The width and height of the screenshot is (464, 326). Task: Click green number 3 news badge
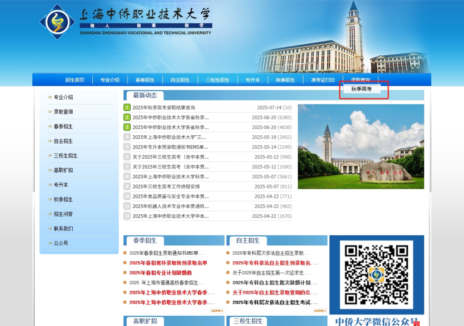click(x=127, y=127)
